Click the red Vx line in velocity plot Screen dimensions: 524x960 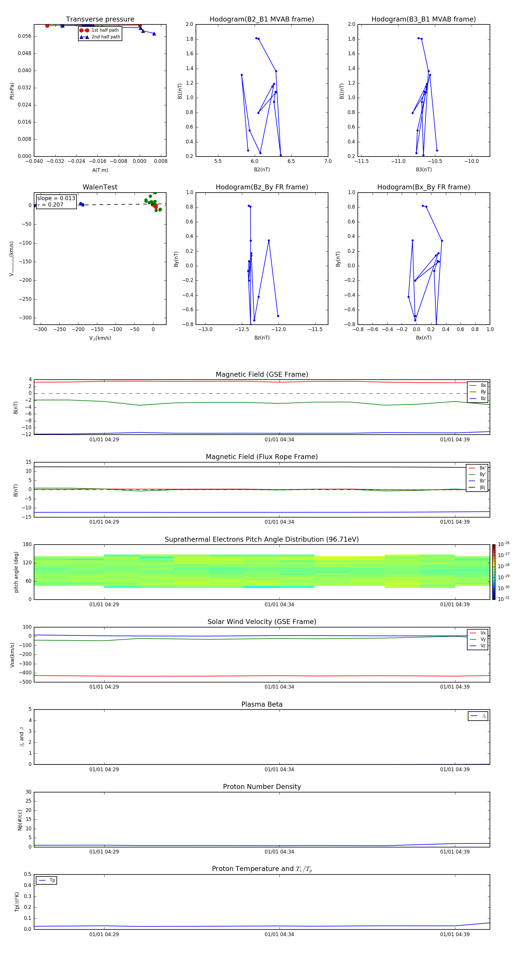pos(262,676)
